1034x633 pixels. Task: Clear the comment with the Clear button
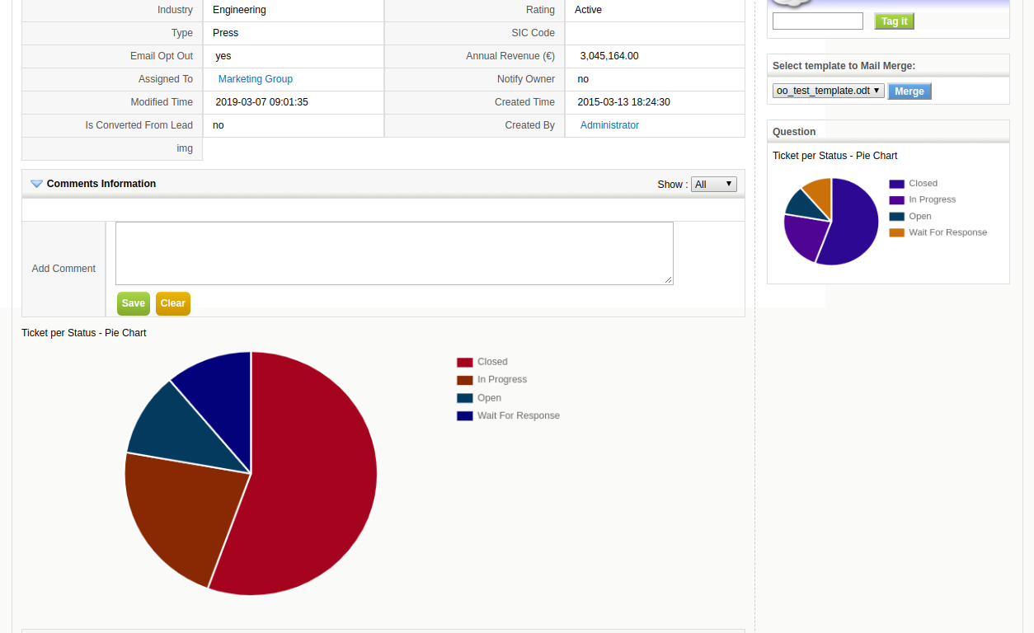[x=172, y=303]
